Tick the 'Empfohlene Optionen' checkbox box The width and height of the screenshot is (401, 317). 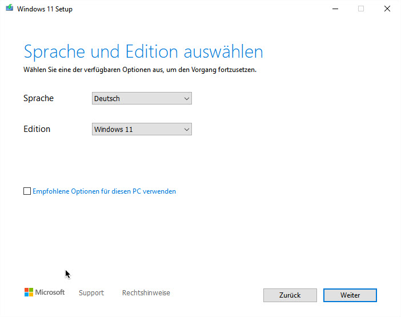27,191
